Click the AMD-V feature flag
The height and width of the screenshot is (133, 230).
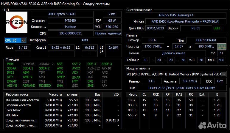(x=28, y=77)
